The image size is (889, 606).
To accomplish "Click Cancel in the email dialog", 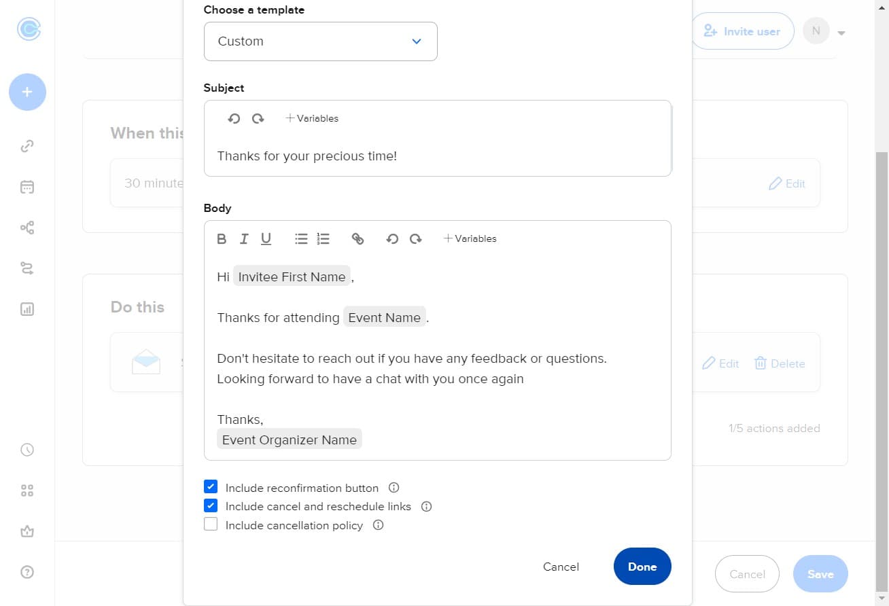I will [561, 567].
